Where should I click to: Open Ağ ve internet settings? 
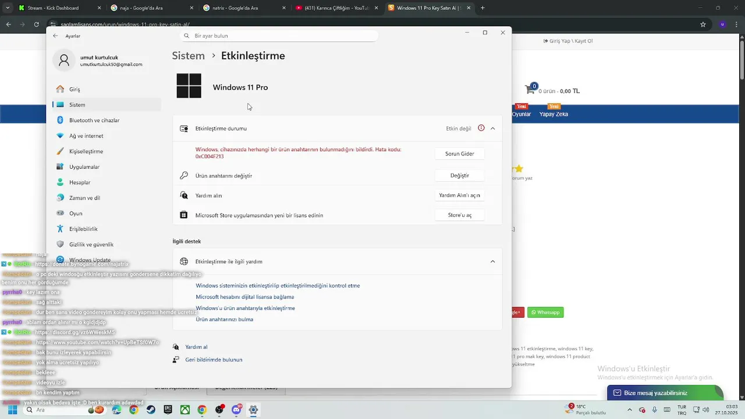click(107, 136)
